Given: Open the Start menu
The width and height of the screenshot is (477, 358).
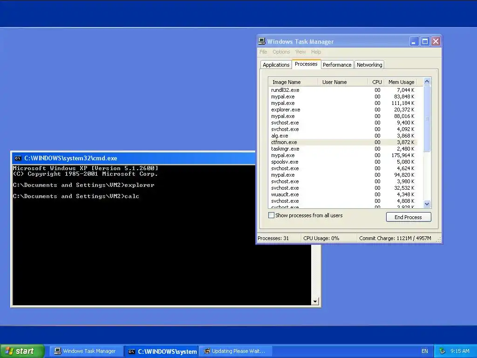Looking at the screenshot, I should click(22, 351).
